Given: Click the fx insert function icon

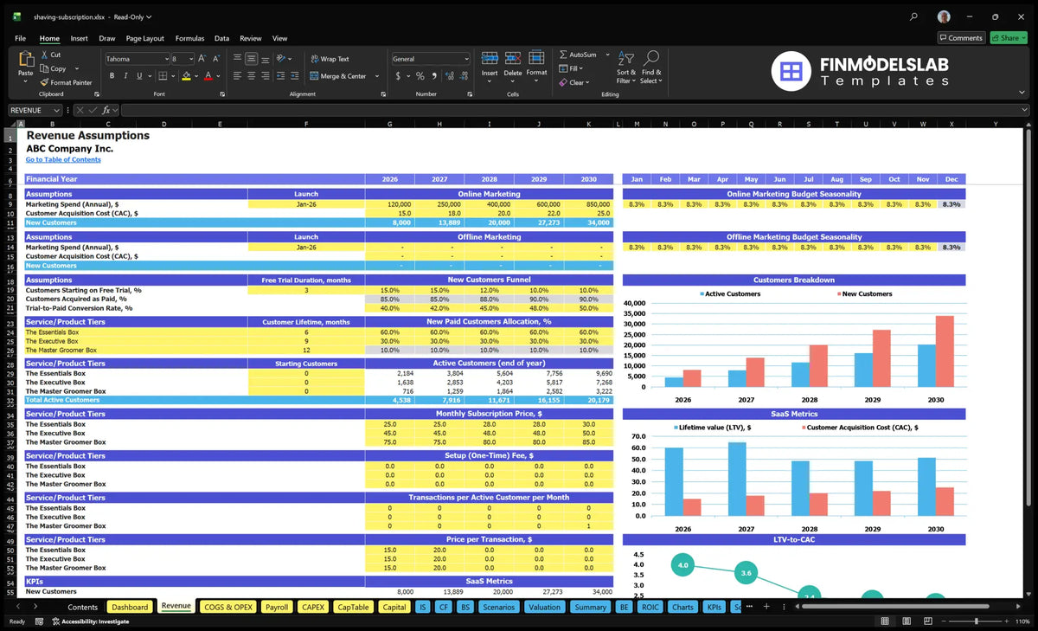Looking at the screenshot, I should [106, 110].
